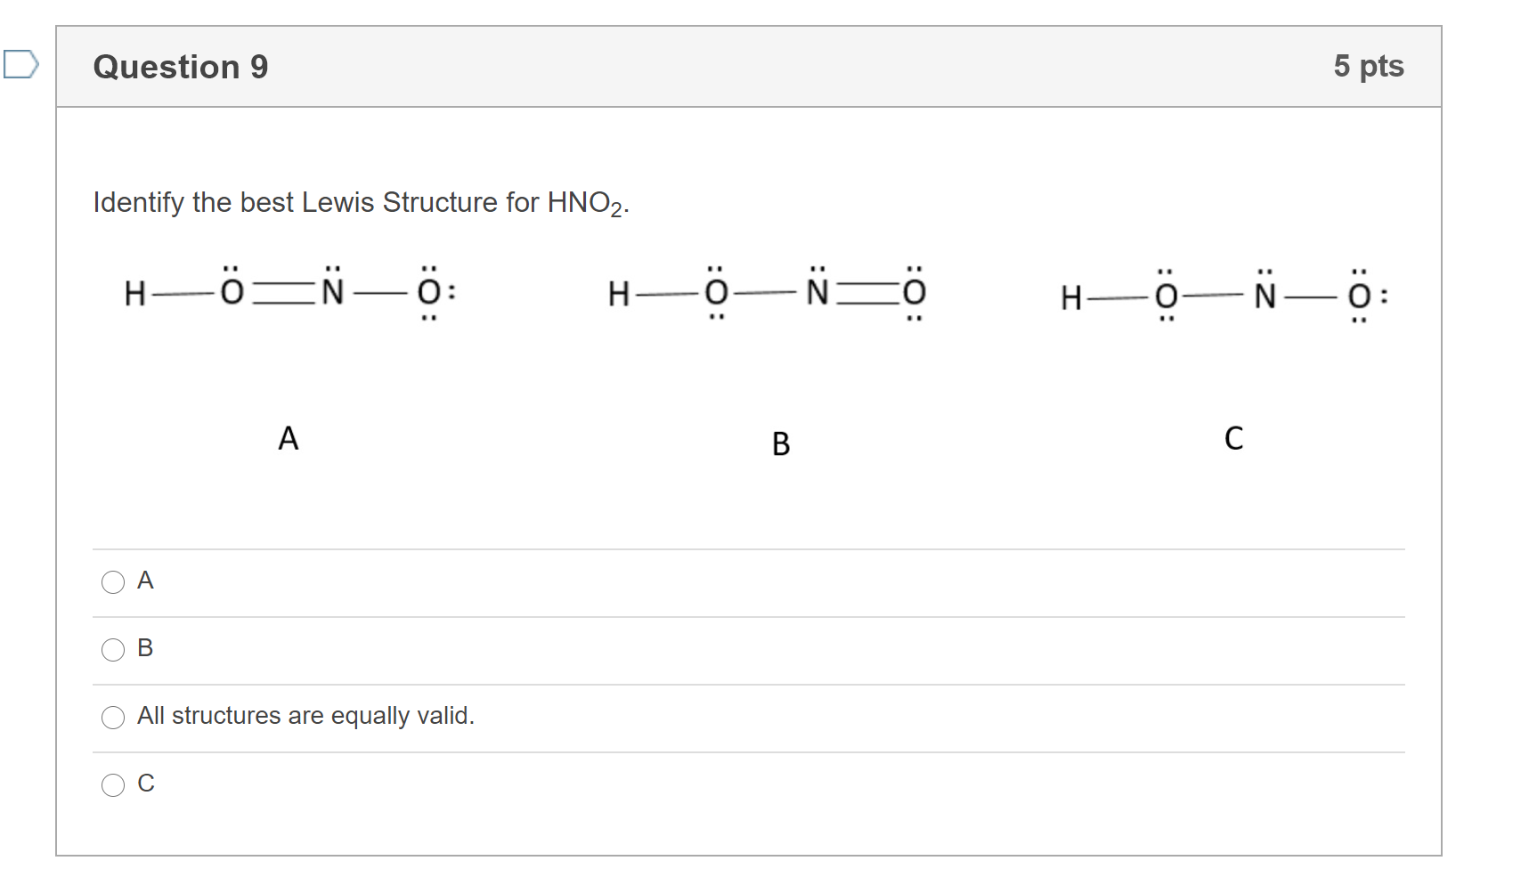The height and width of the screenshot is (877, 1529).
Task: Click the Lewis structure diagram labeled B
Action: (767, 292)
